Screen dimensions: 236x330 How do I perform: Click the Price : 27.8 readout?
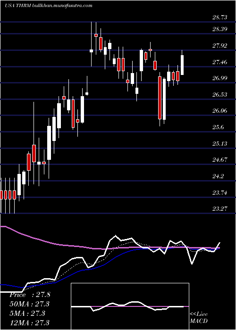click(x=30, y=295)
